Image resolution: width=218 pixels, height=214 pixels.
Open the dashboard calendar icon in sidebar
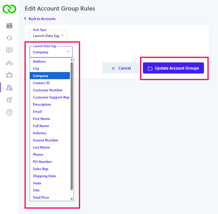point(9,26)
